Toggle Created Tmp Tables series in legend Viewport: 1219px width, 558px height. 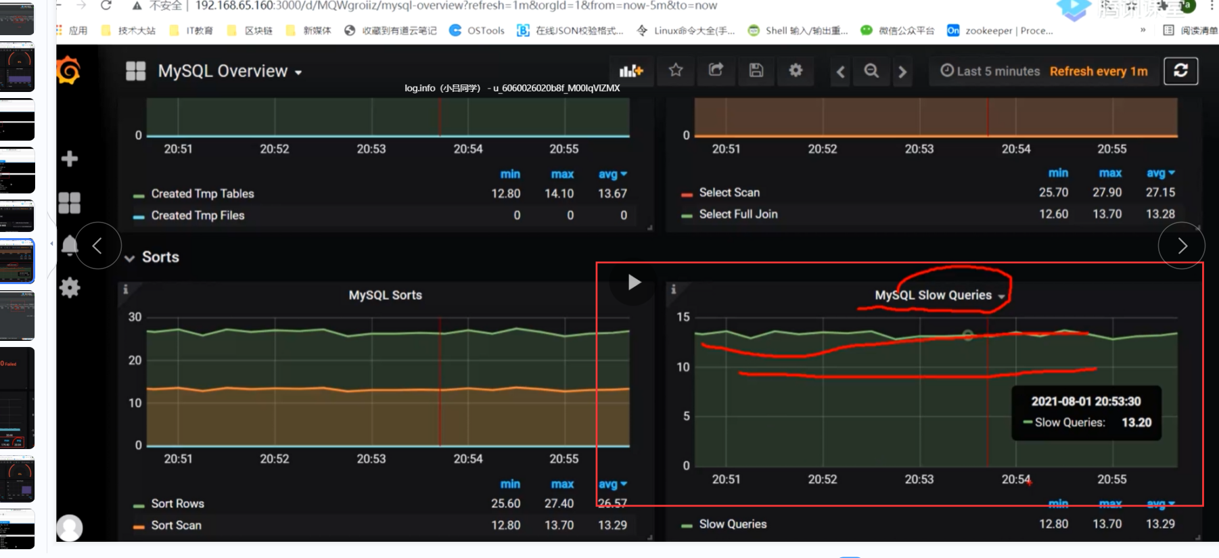[202, 193]
